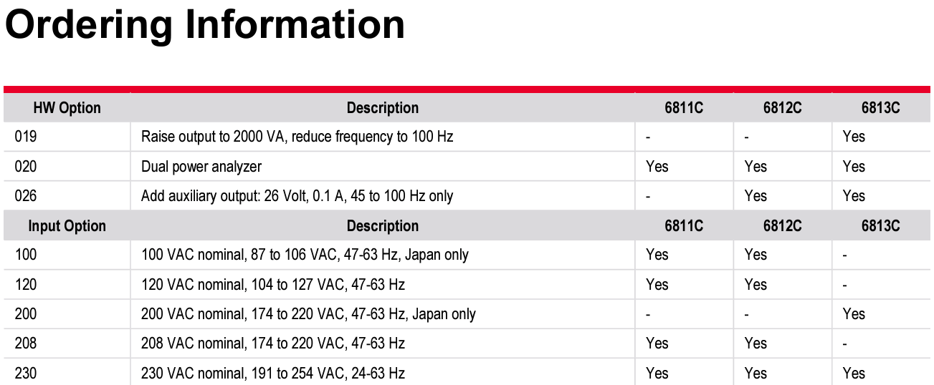Click input option code 208
The height and width of the screenshot is (385, 934).
click(25, 343)
